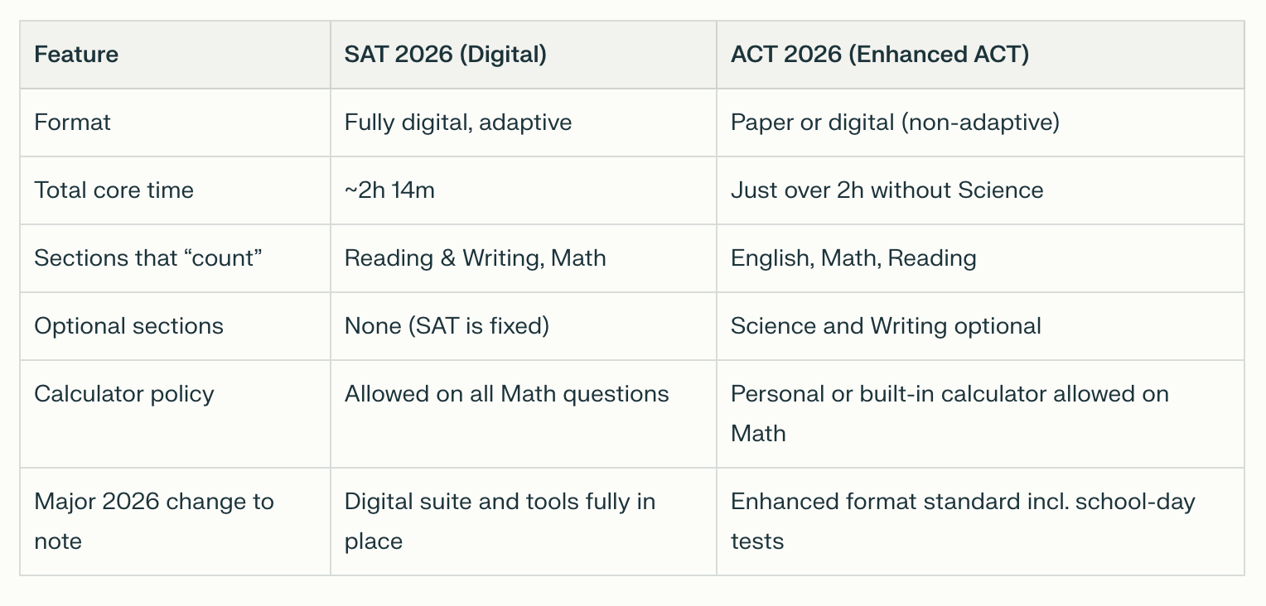Click "Just over 2h without Science" cell
Screen dimensions: 1266x606
point(887,190)
